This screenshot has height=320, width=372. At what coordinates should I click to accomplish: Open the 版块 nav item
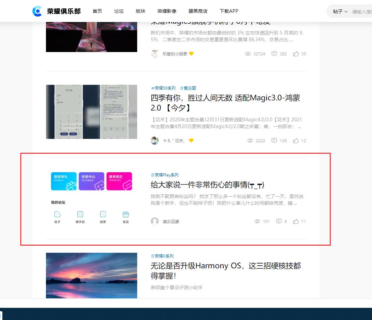tap(141, 11)
